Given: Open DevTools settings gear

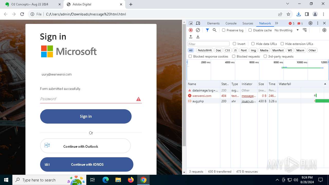Looking at the screenshot, I should (x=310, y=23).
